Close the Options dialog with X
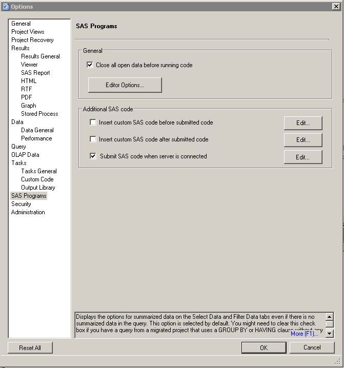Viewport: 344px width, 368px height. 336,6
